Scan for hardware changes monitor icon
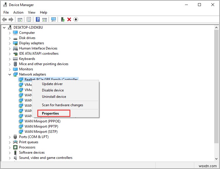 pos(54,19)
